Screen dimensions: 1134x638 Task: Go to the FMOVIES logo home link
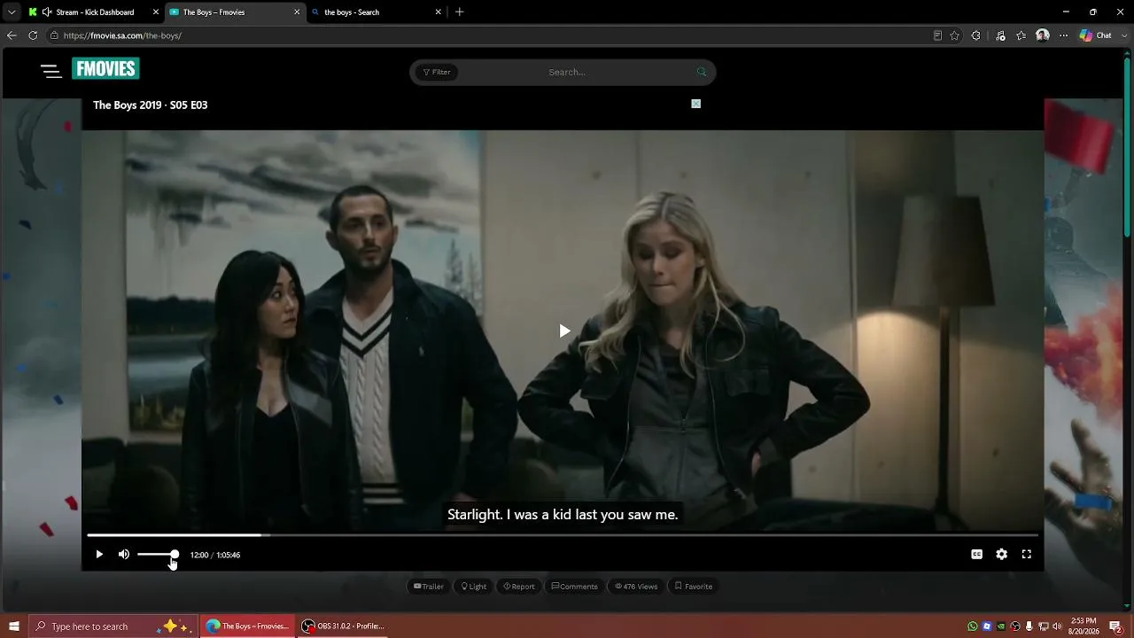coord(105,69)
